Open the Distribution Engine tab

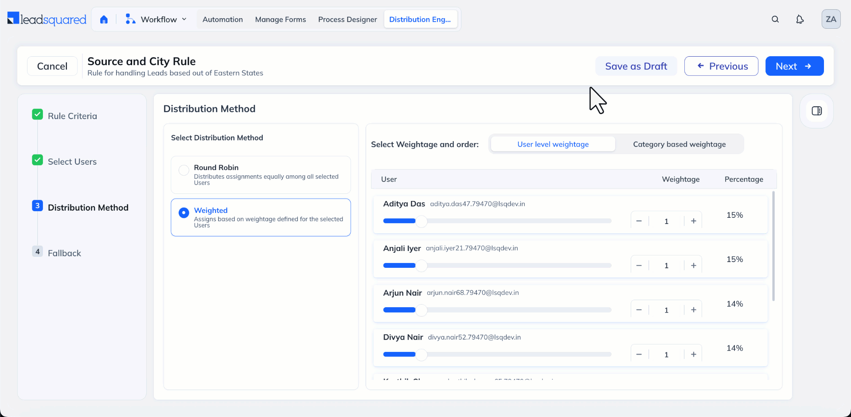click(x=420, y=19)
